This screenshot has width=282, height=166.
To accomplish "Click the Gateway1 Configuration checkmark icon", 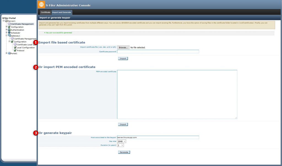I will (x=12, y=41).
